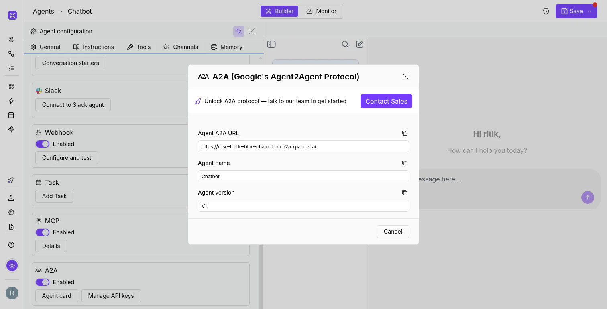
Task: Switch to the Instructions tab
Action: pos(94,47)
